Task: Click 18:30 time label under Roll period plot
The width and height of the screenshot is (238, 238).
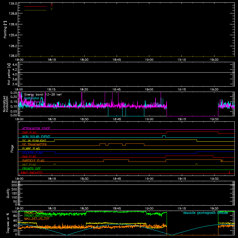Action: [84, 90]
